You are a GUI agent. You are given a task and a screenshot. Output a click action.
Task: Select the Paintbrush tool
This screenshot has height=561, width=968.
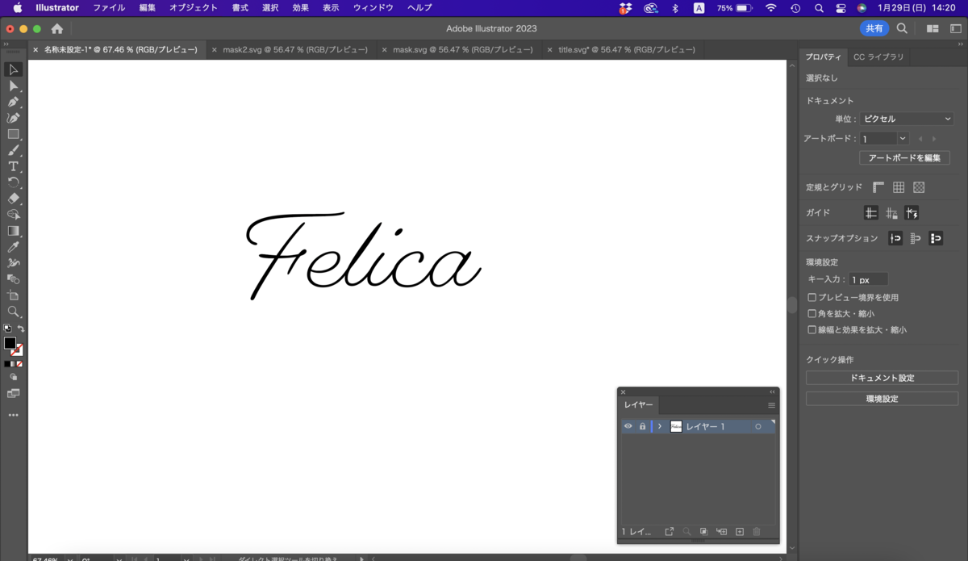pos(13,150)
